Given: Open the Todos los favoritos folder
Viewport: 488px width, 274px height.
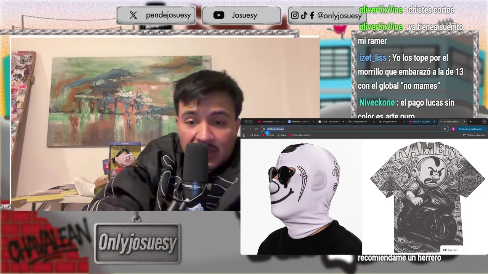Looking at the screenshot, I should coord(475,135).
